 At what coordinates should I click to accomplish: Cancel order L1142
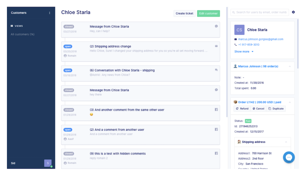258,109
